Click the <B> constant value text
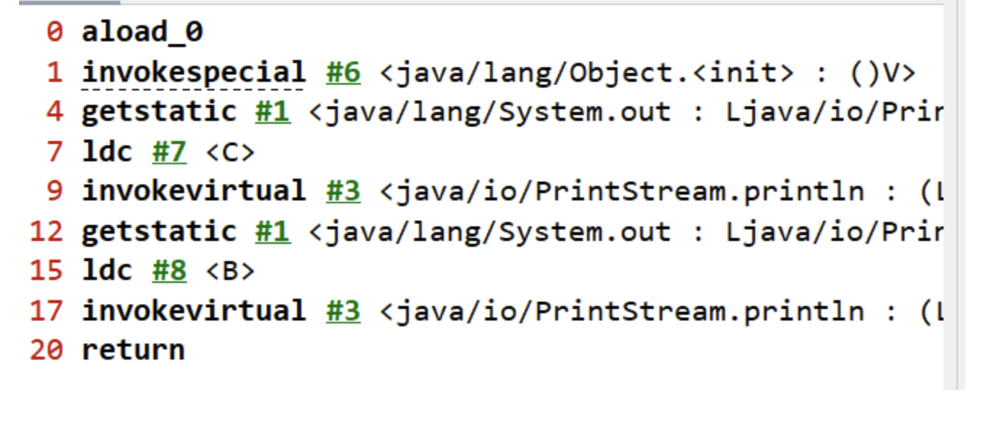1000x421 pixels. coord(230,272)
